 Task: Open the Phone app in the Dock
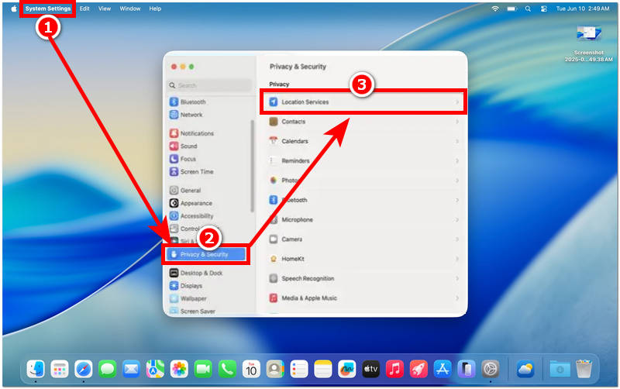pos(227,369)
